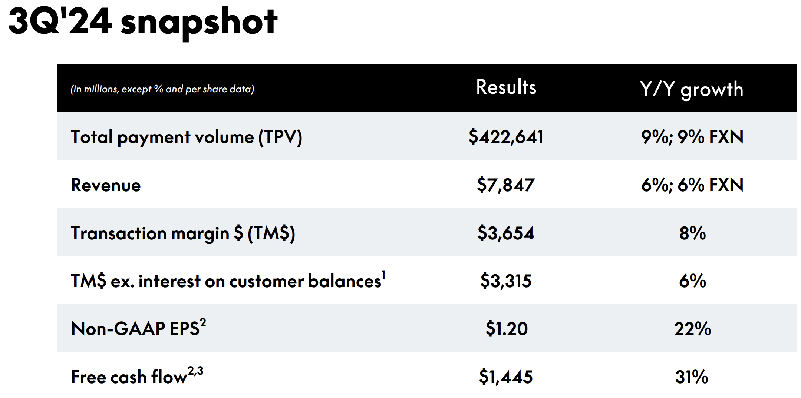Select the "Revenue" row label
Screen dimensions: 801x398
[106, 185]
